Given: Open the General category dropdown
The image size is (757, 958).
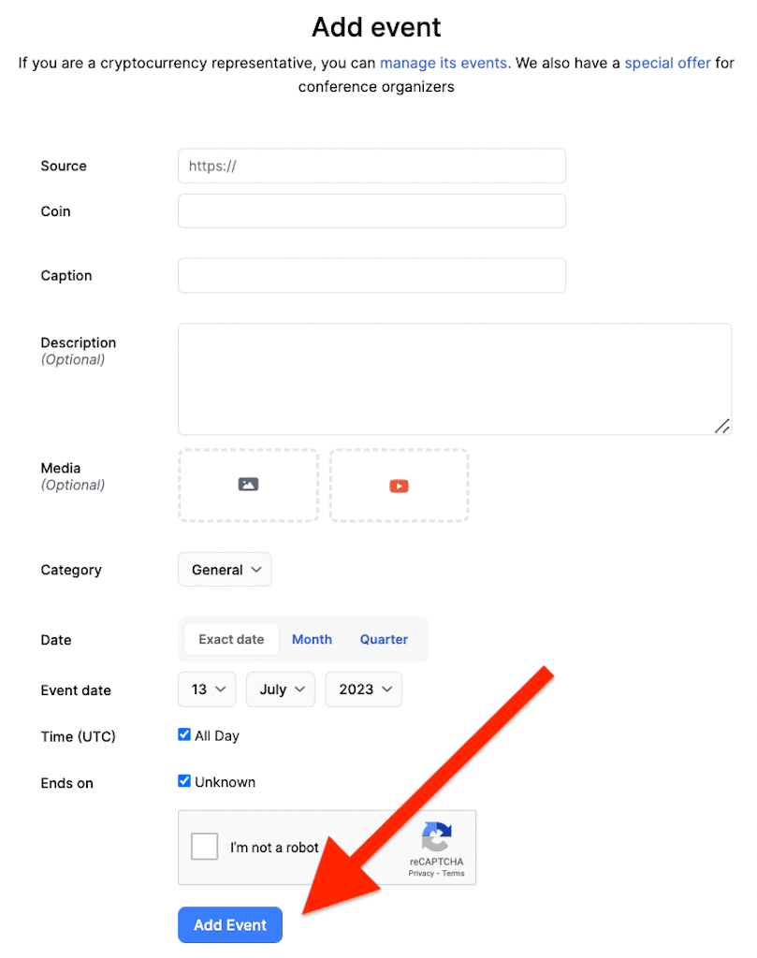Looking at the screenshot, I should 225,570.
